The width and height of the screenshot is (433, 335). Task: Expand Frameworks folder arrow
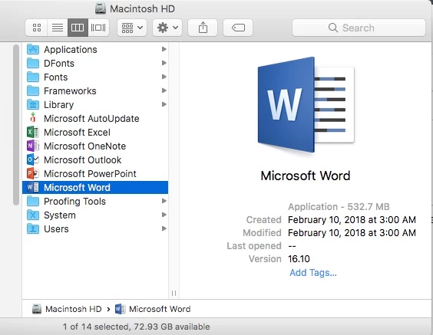point(164,90)
